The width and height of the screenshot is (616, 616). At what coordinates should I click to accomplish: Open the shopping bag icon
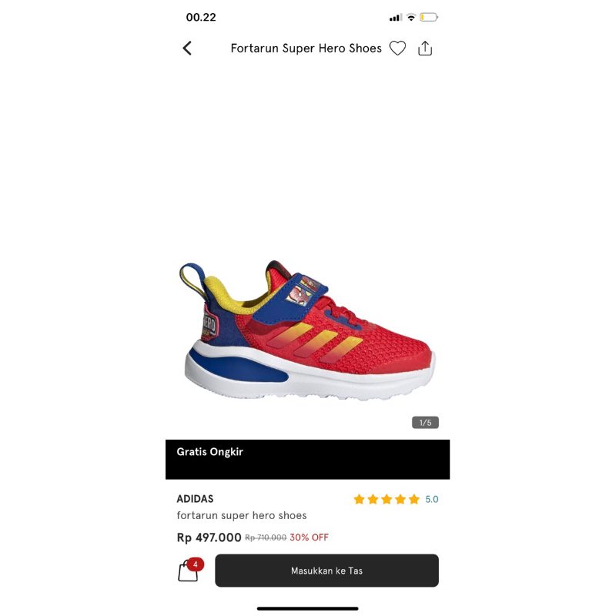[x=188, y=571]
